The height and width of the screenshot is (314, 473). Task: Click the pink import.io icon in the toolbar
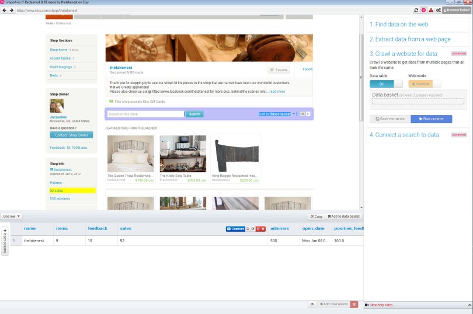423,10
